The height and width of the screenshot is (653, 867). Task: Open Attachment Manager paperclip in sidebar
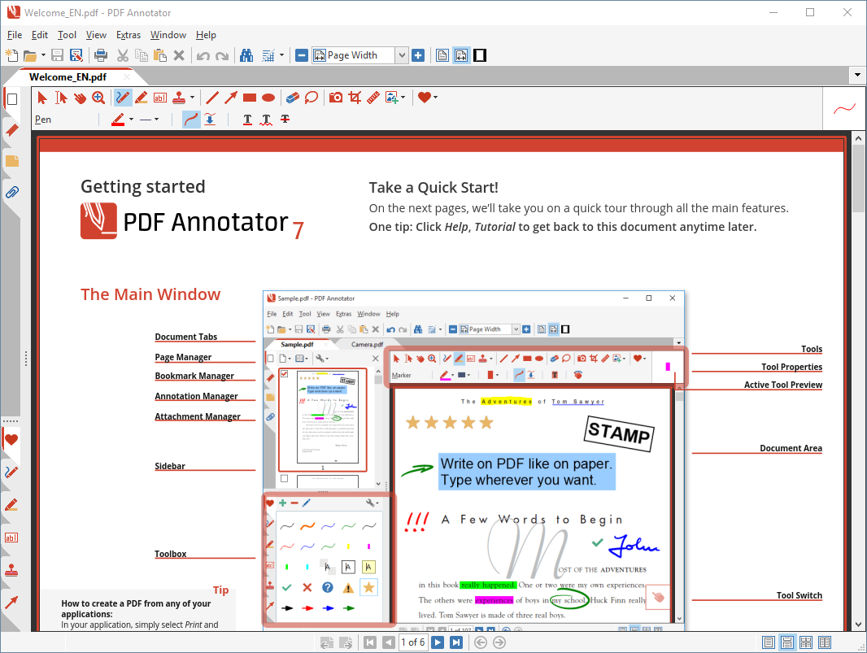pyautogui.click(x=11, y=192)
